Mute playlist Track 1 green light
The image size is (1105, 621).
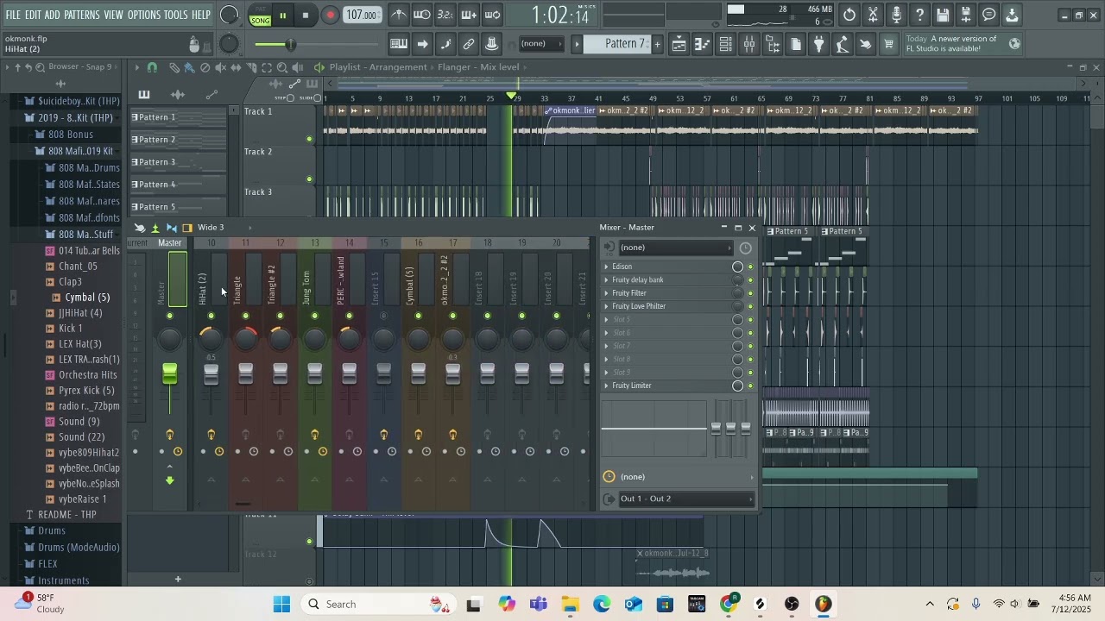[x=310, y=139]
